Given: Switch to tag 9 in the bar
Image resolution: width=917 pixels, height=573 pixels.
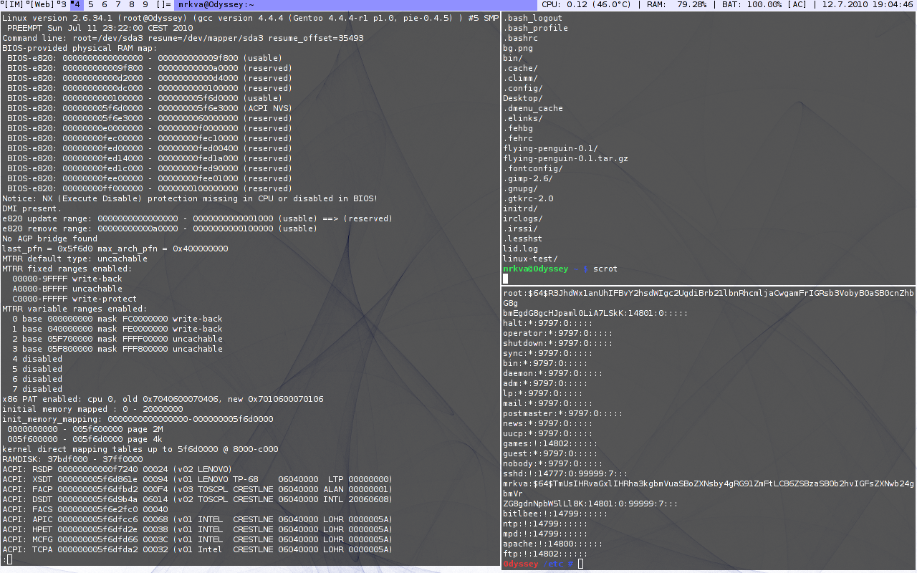Looking at the screenshot, I should coord(145,5).
